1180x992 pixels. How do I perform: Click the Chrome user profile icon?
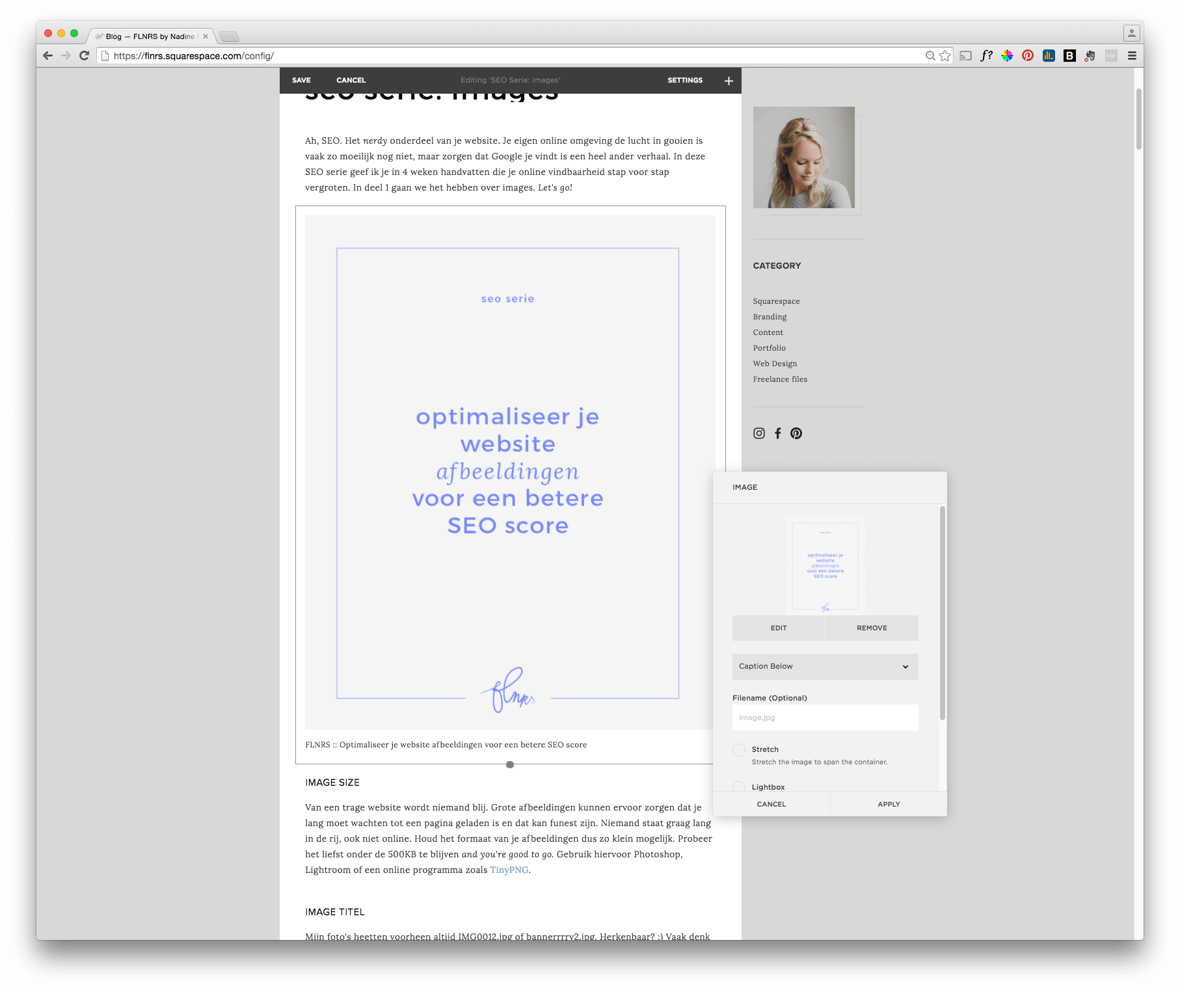click(x=1131, y=33)
